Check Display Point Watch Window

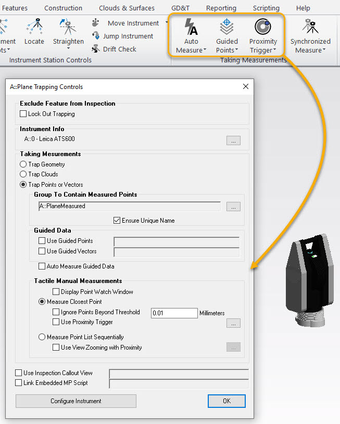pos(56,291)
